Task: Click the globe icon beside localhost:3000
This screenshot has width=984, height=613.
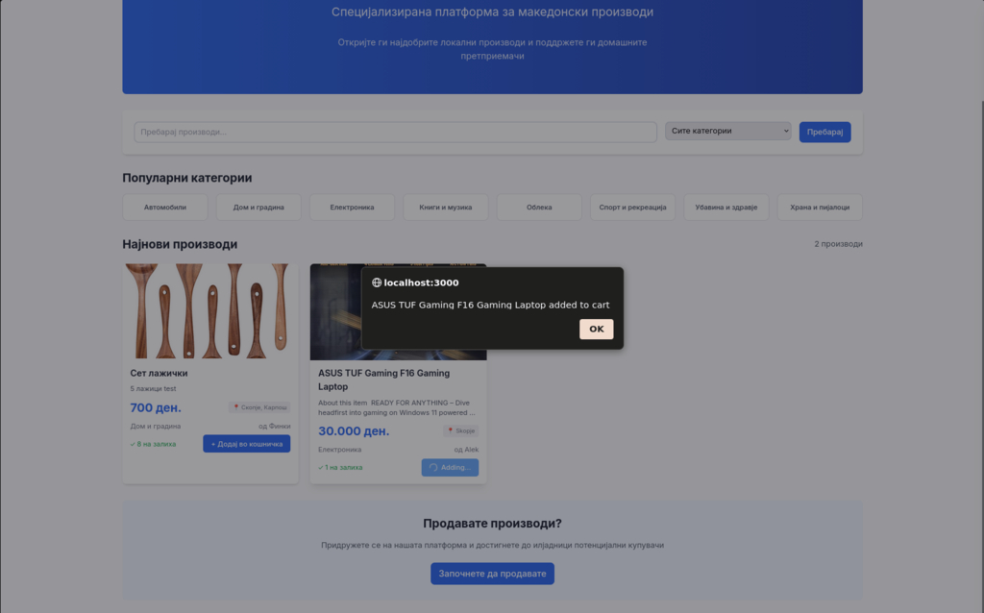Action: pos(377,282)
